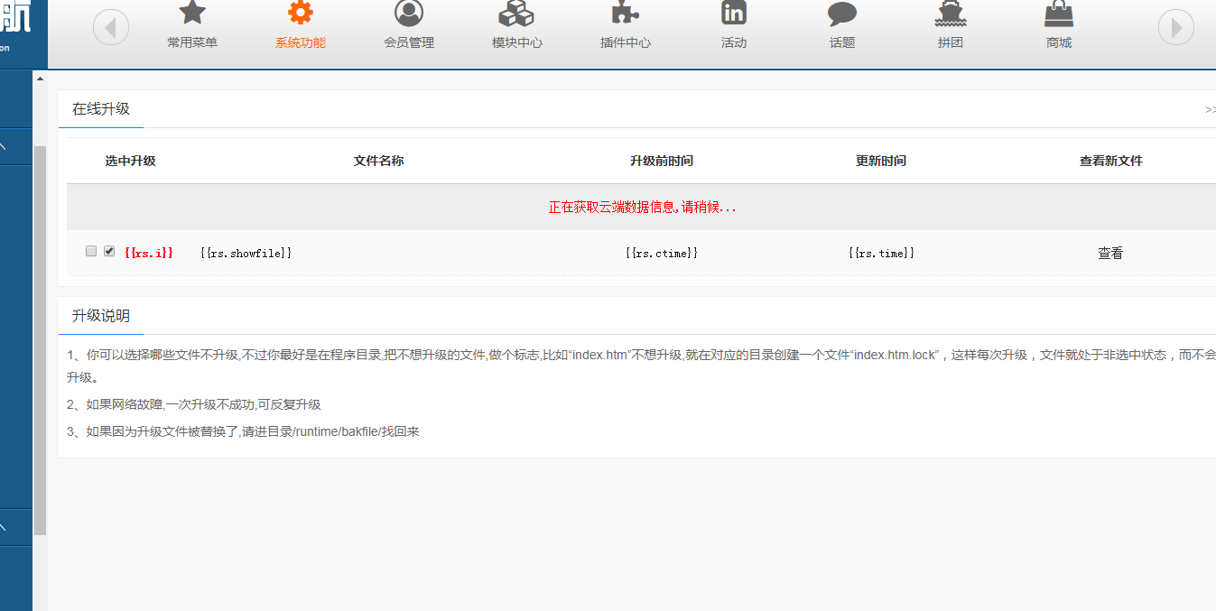Click the 活动 icon in top navigation
1216x611 pixels.
[734, 14]
